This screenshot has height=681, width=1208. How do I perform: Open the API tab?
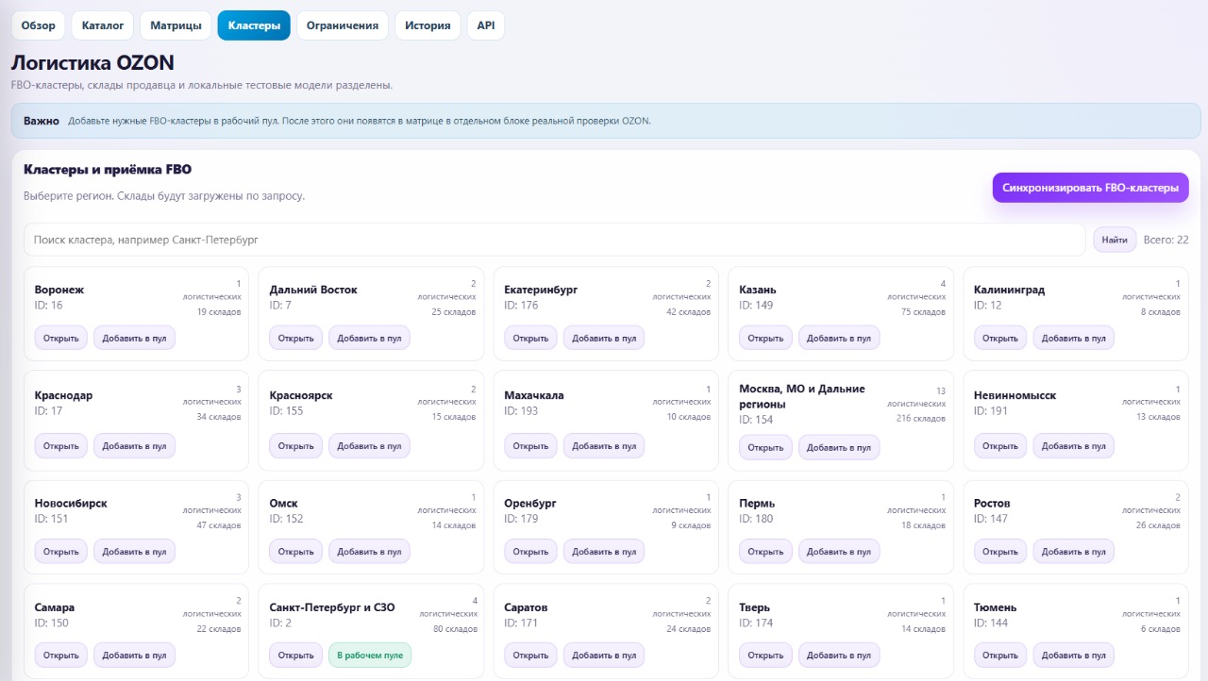point(486,25)
